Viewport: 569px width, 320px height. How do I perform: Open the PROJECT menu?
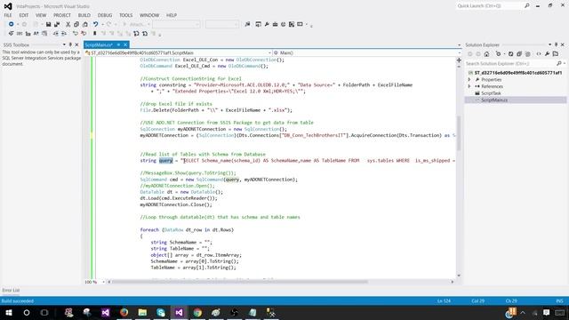click(x=62, y=15)
